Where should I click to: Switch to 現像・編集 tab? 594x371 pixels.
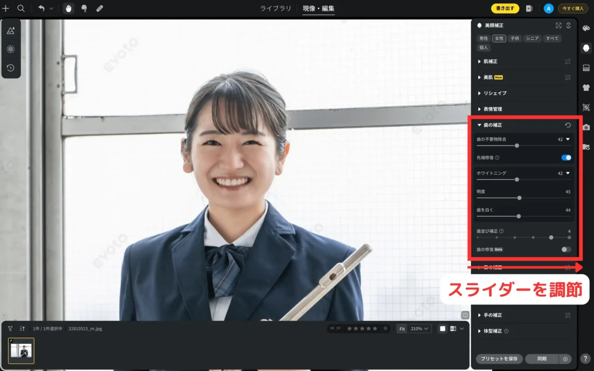coord(318,8)
